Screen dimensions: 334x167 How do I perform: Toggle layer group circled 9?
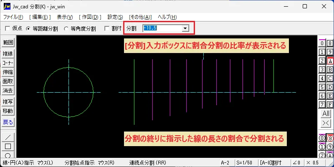(330, 147)
